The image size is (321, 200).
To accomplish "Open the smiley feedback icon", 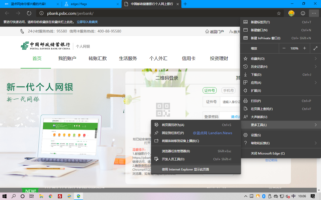I will click(303, 13).
